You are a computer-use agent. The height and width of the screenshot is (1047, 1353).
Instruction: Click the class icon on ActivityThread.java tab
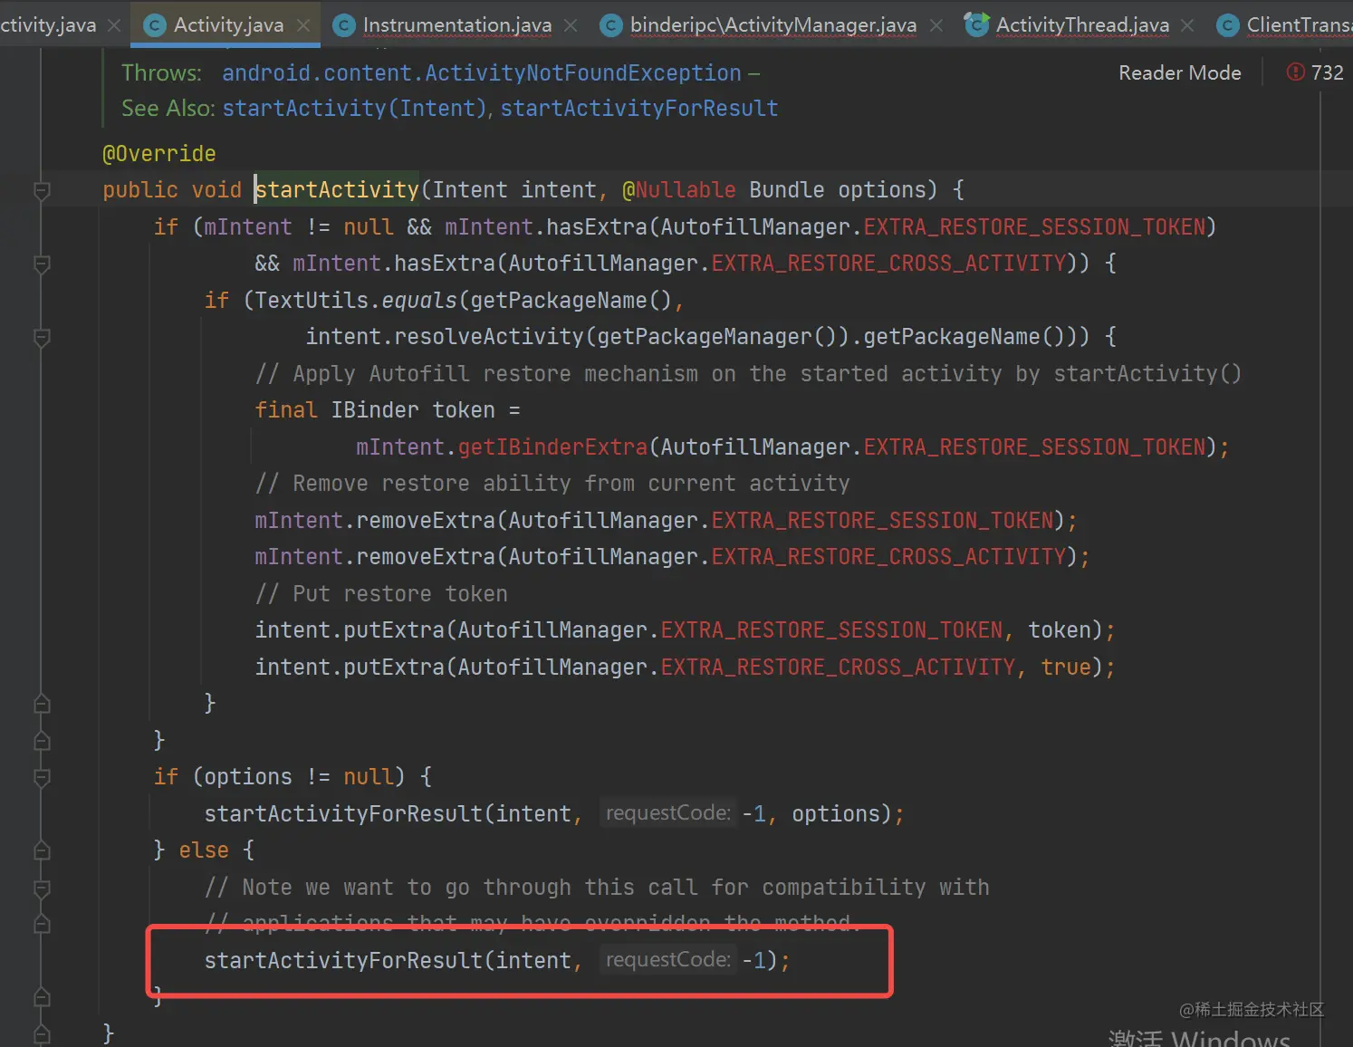(x=976, y=24)
